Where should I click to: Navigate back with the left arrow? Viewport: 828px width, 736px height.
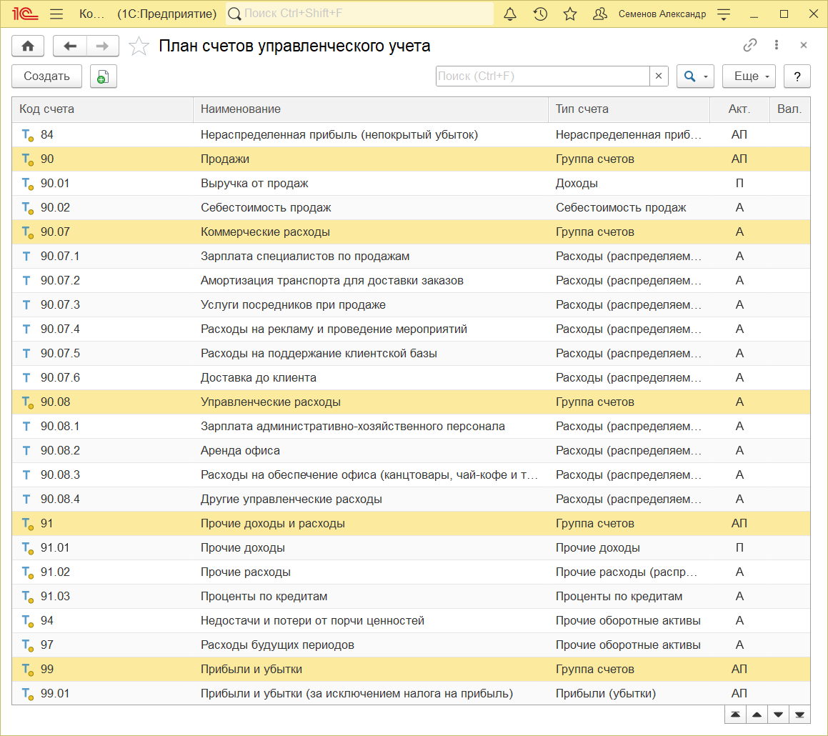[70, 46]
